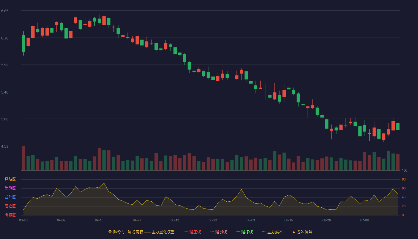418x239 pixels.
Task: Select the 出货区 zone label
Action: tap(10, 188)
